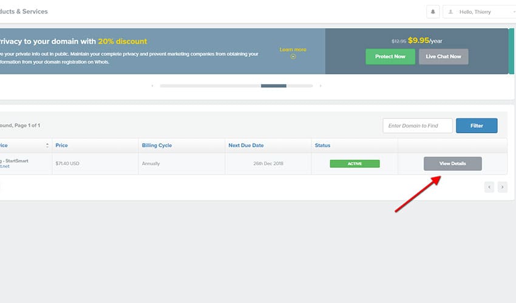Sort table by Billing Cycle column

click(x=157, y=145)
